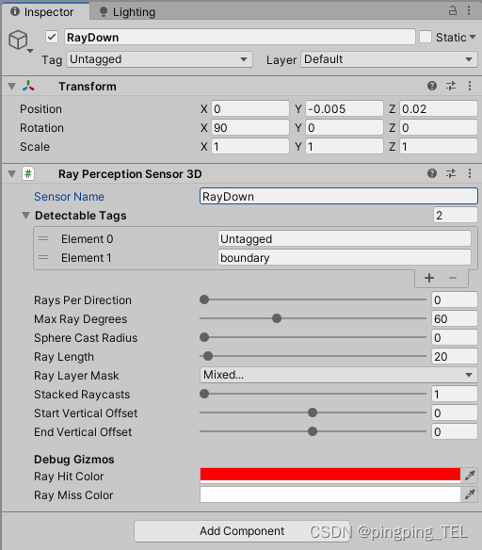
Task: Open the Transform help reference icon
Action: tap(432, 86)
